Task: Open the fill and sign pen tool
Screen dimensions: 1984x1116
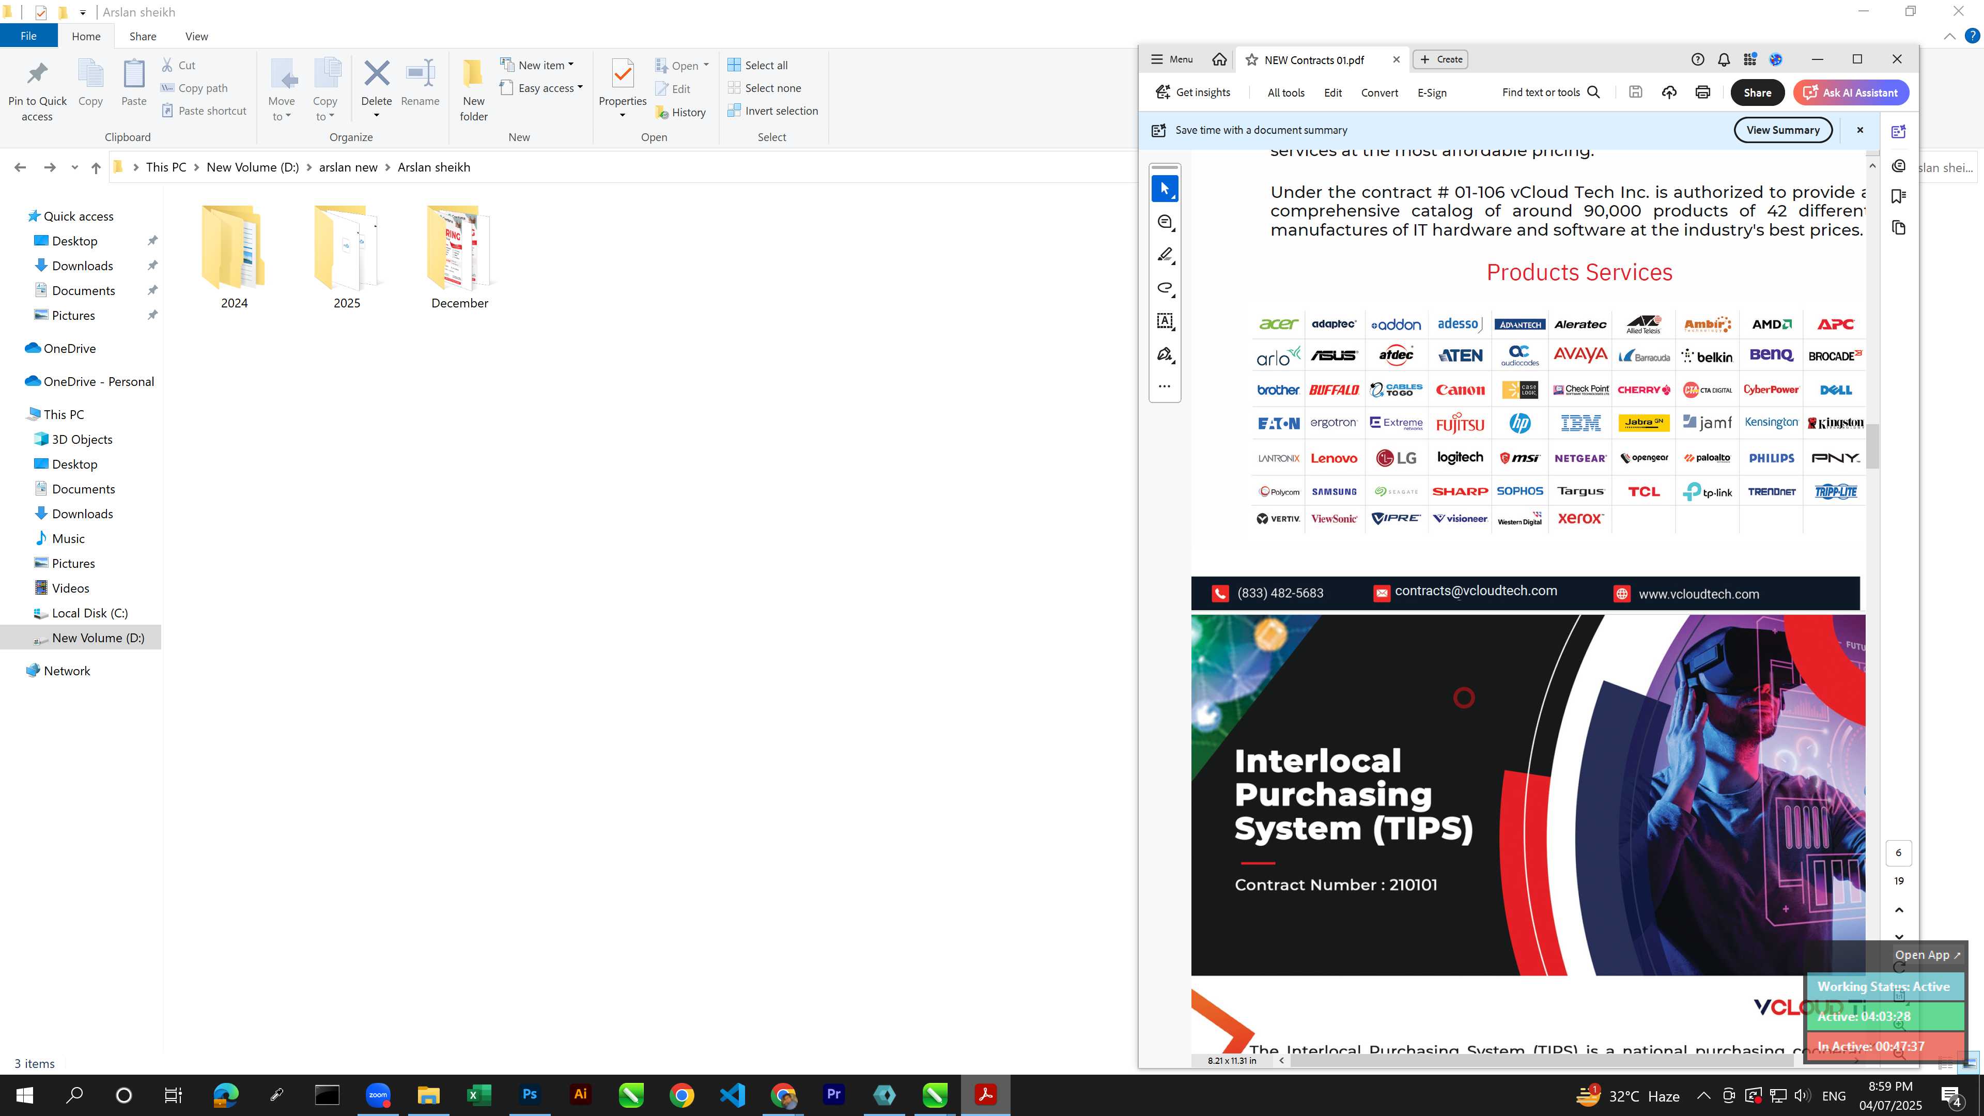Action: [x=1165, y=354]
